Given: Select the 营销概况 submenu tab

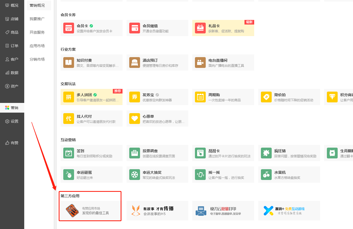Looking at the screenshot, I should pyautogui.click(x=39, y=5).
